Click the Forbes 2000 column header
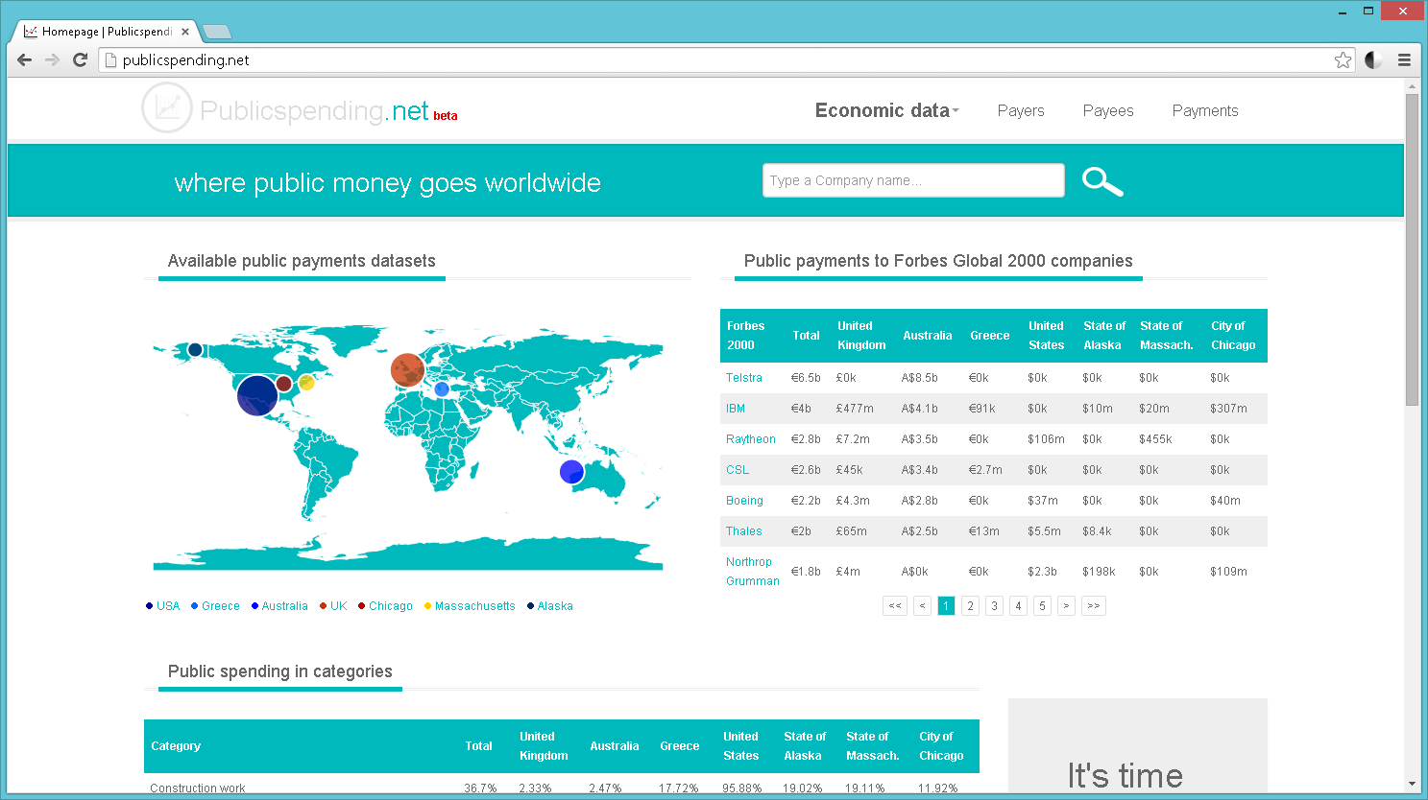Screen dimensions: 1428x800 coord(746,336)
